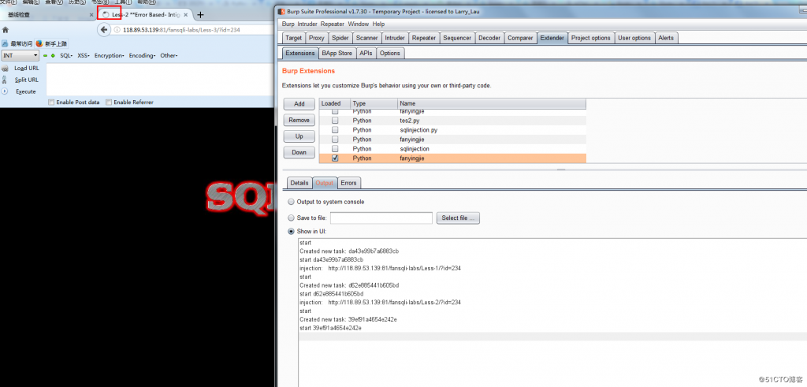
Task: Click the Burp Suite title bar logo
Action: tap(281, 10)
